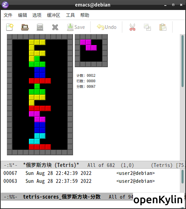Open the 缓冲区 menu

pos(53,15)
